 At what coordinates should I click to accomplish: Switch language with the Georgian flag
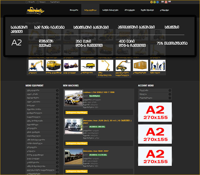(166, 2)
